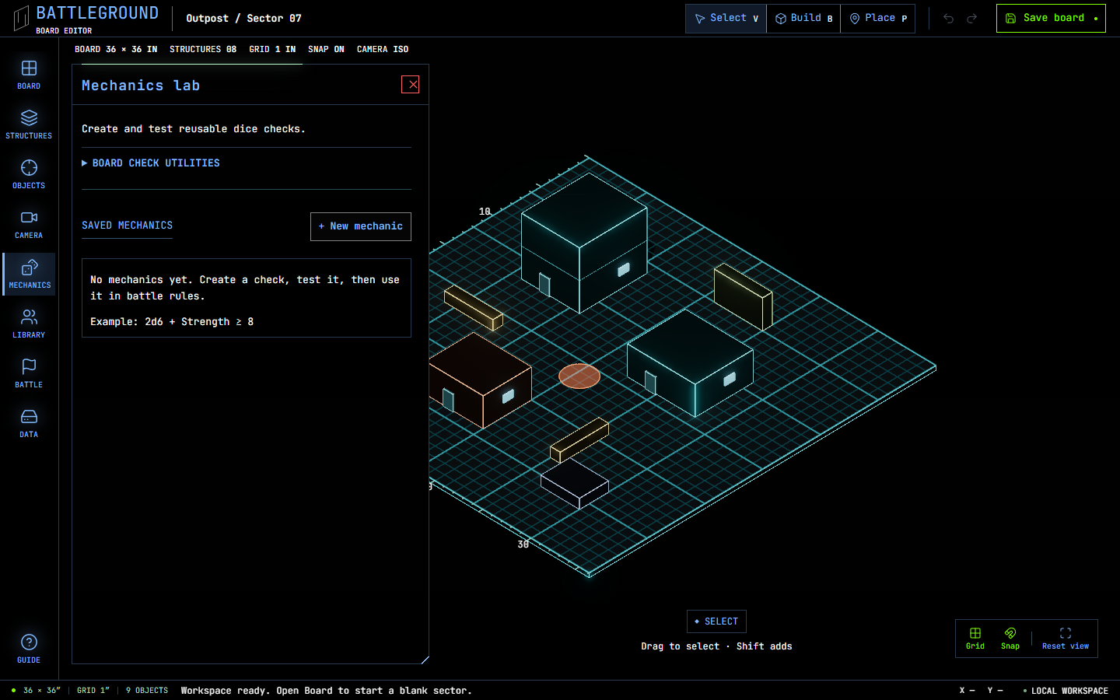
Task: Click the GRID 1 IN status label
Action: tap(272, 49)
